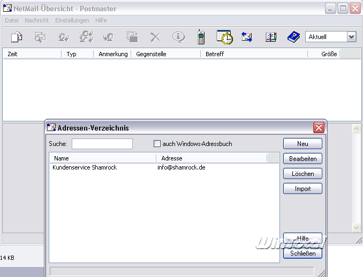Viewport: 363px width, 277px height.
Task: Open the Einstellungen menu
Action: (72, 20)
